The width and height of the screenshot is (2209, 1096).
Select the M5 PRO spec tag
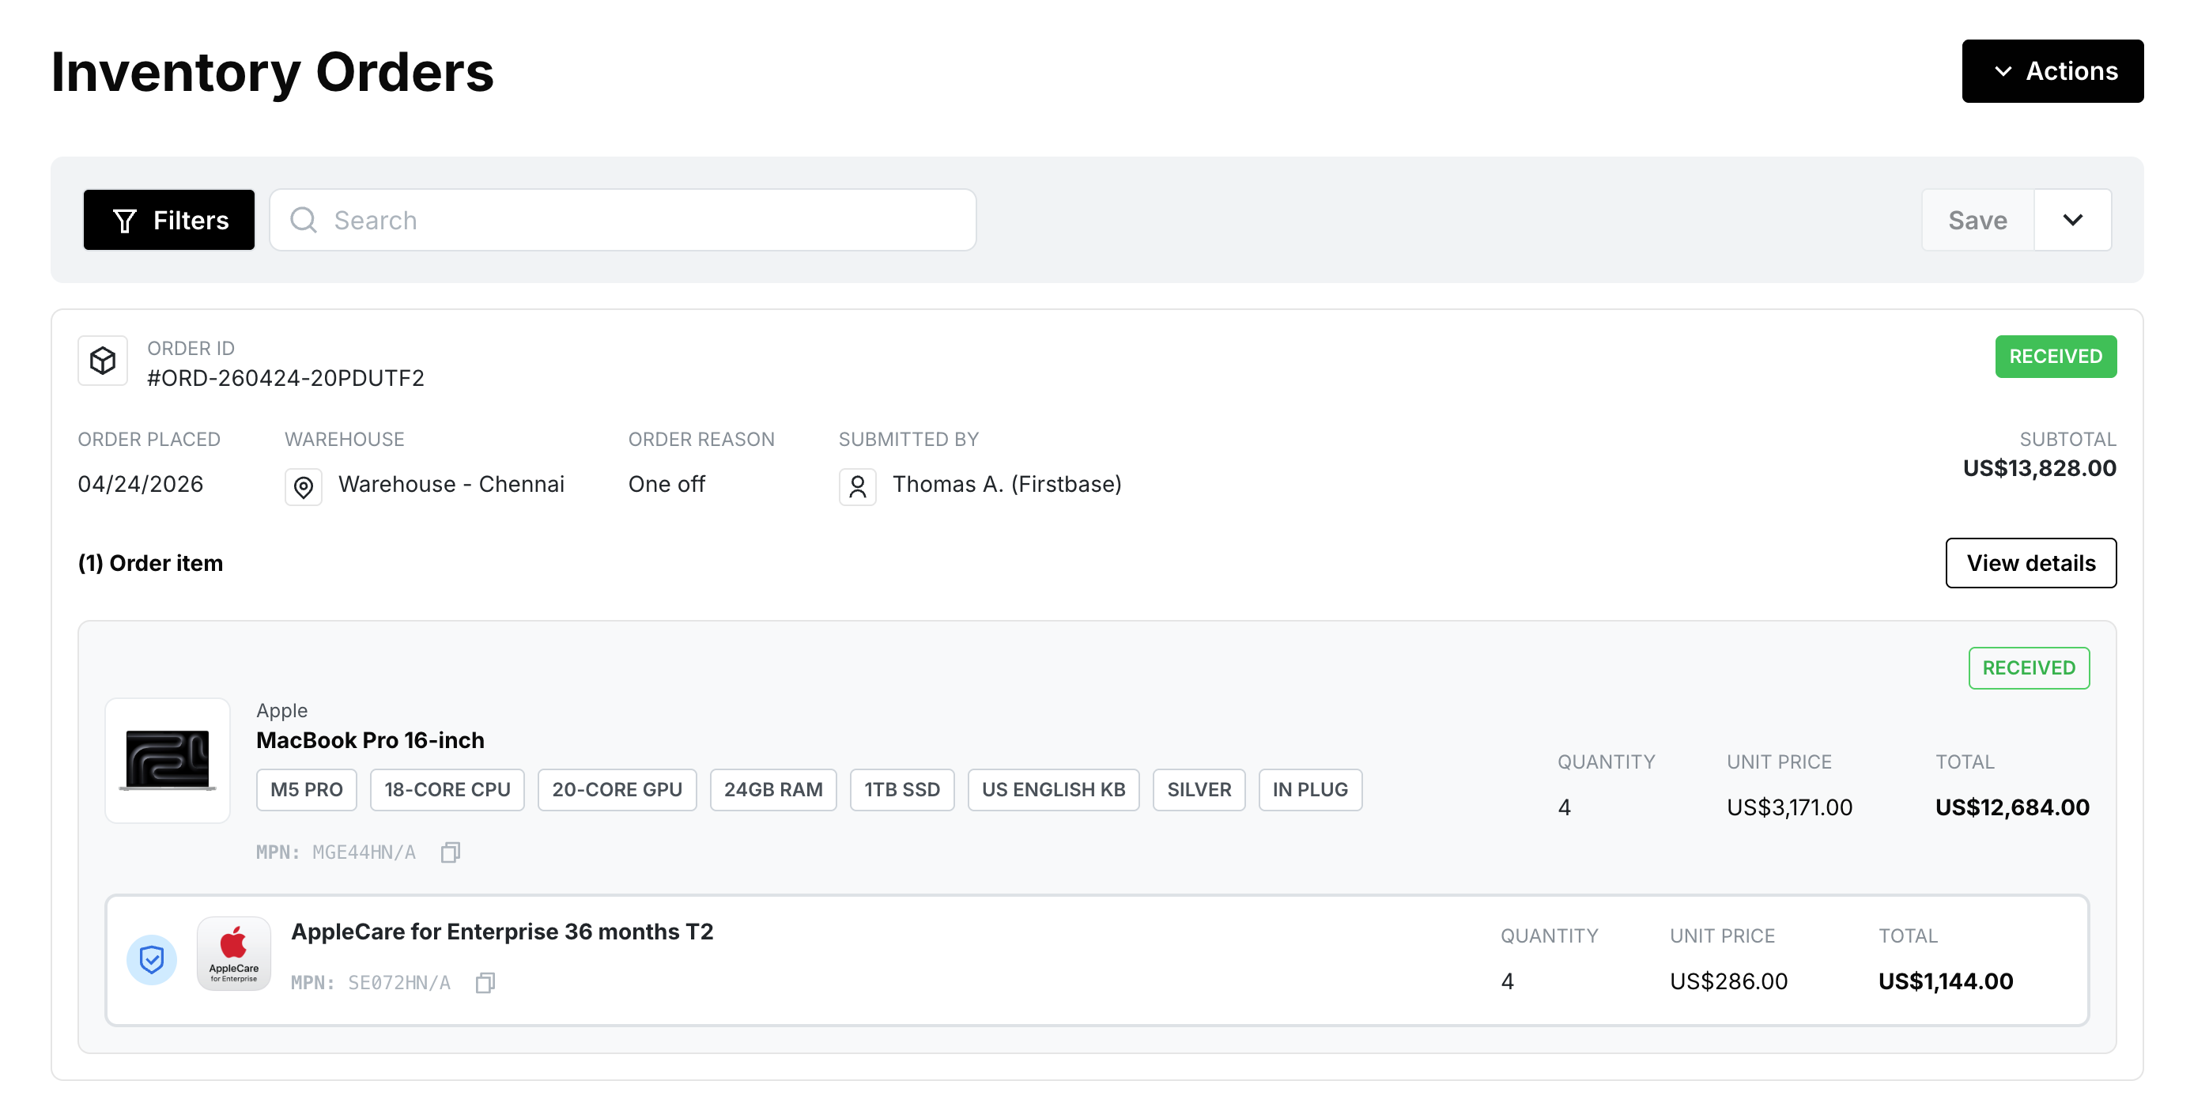coord(307,790)
